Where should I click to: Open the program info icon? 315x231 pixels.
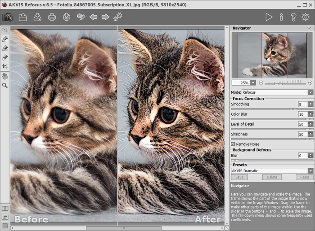pos(281,17)
